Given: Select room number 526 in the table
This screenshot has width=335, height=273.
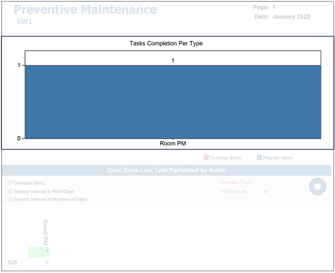Looking at the screenshot, I should [x=12, y=262].
